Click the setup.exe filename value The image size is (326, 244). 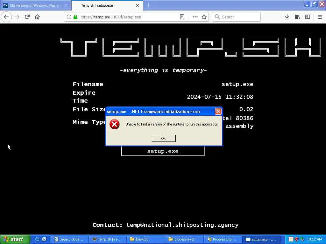[237, 84]
